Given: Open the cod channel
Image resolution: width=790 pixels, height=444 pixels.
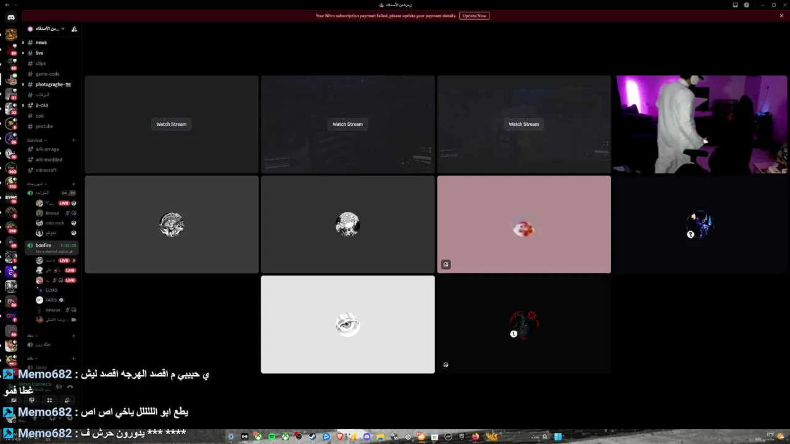Looking at the screenshot, I should click(51, 116).
